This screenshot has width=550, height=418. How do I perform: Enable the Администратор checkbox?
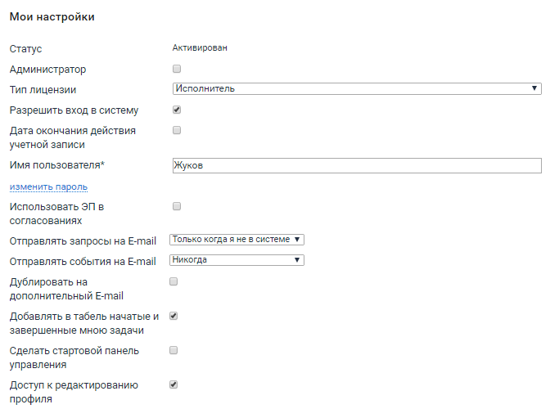pos(176,70)
